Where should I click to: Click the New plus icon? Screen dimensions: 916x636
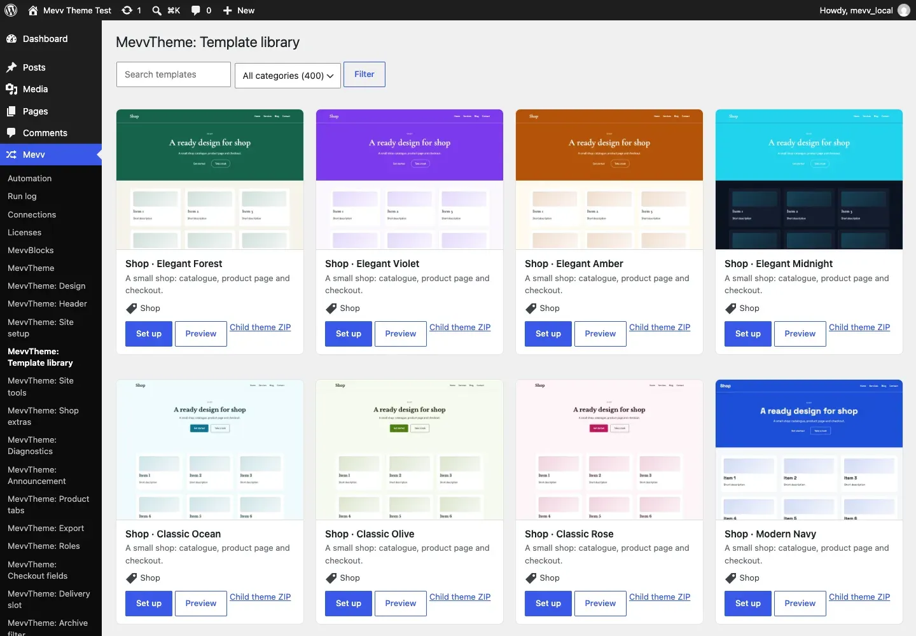pyautogui.click(x=227, y=10)
